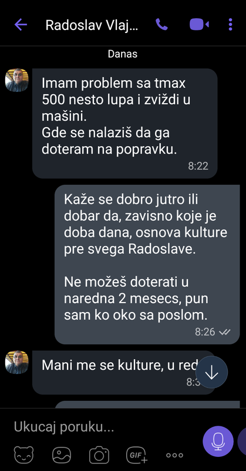
Task: Open the camera to take a photo
Action: pos(99,455)
